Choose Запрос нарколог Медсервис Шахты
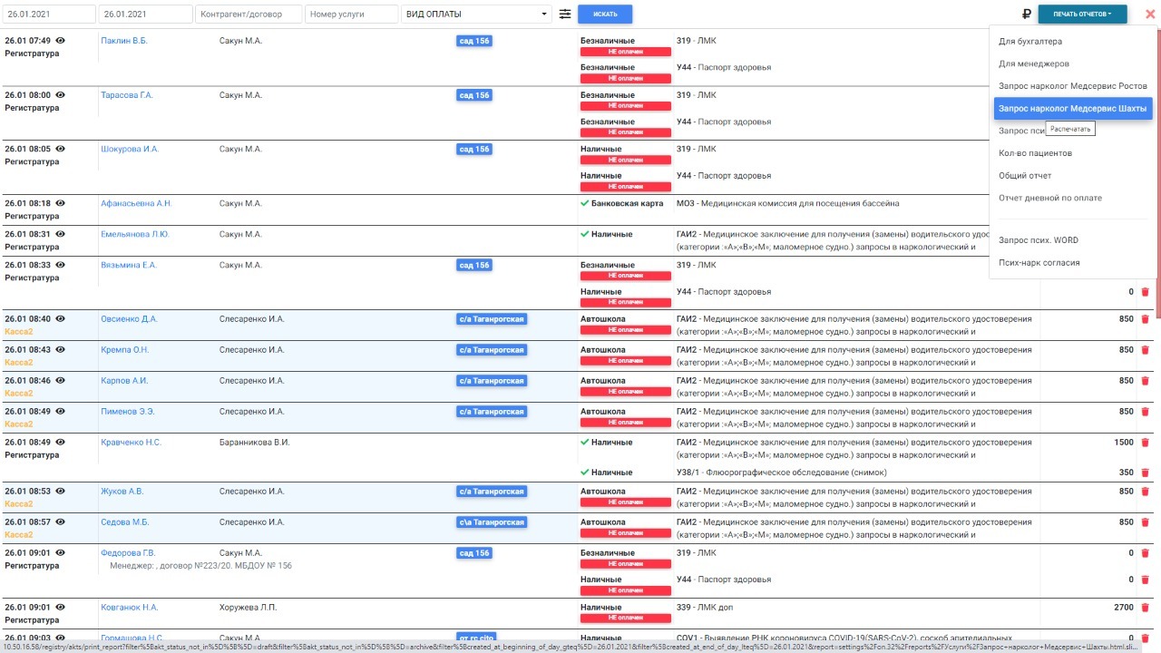 (1073, 108)
